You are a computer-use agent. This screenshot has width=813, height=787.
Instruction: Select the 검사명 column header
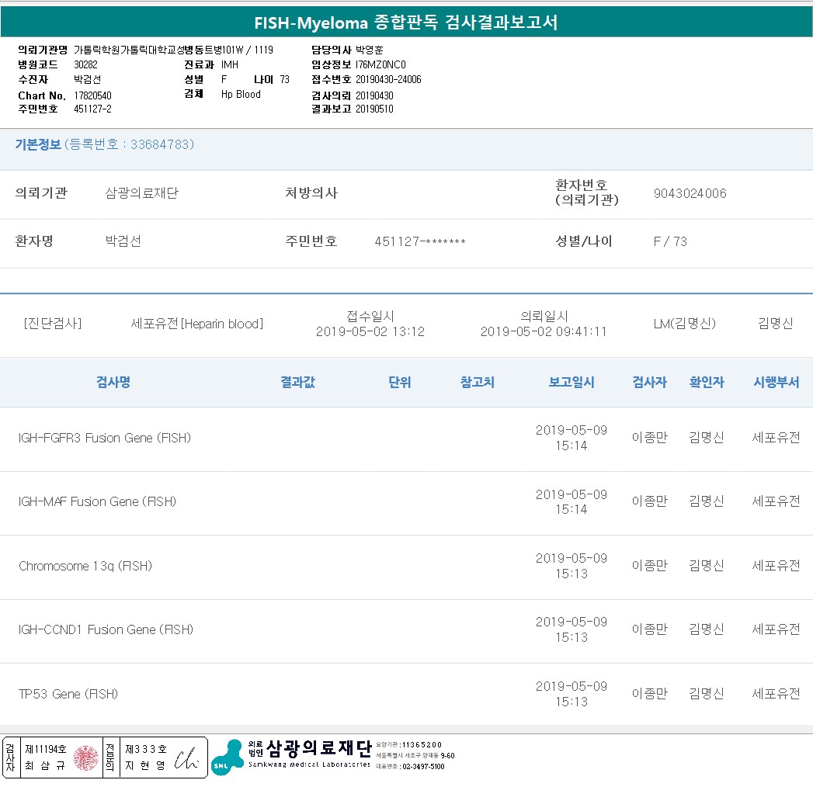point(113,383)
